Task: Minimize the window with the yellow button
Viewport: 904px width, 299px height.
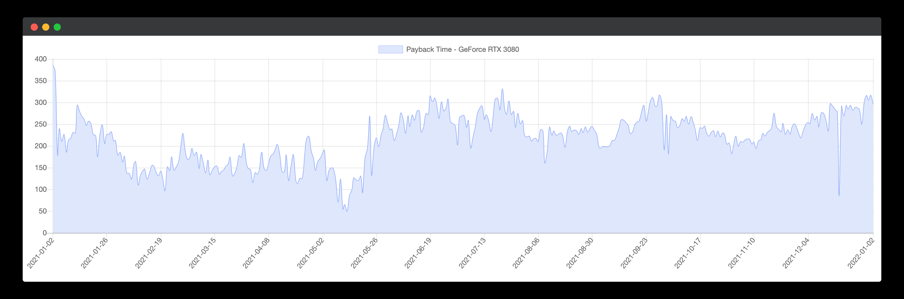Action: (x=46, y=27)
